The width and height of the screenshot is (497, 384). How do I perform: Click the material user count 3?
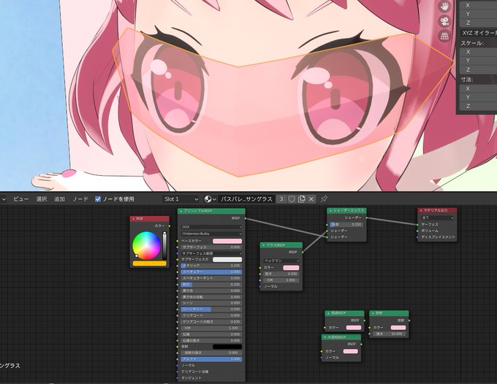281,199
